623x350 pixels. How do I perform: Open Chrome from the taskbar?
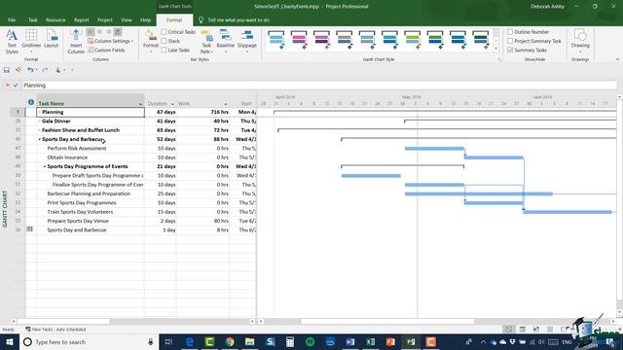click(230, 341)
